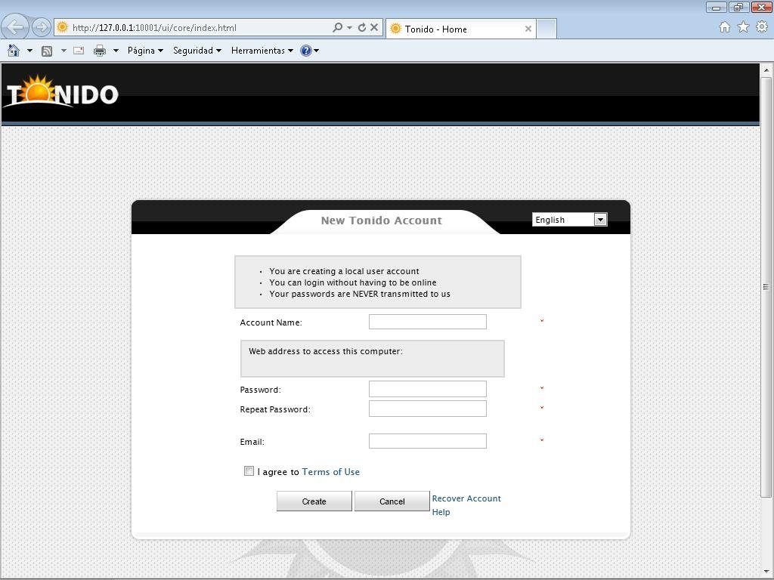Click text 'You can login without having to be online'
Viewport: 774px width, 580px height.
353,282
